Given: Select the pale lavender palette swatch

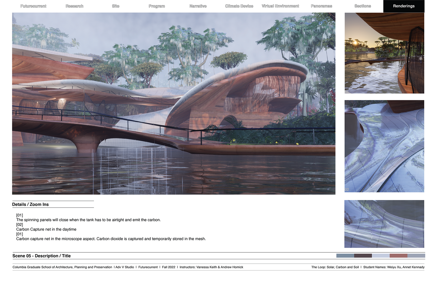Looking at the screenshot, I should [380, 256].
